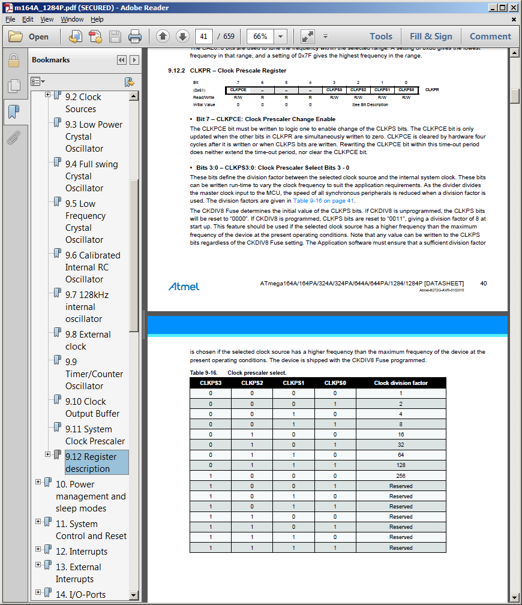The height and width of the screenshot is (605, 522).
Task: Go to next page arrow
Action: pyautogui.click(x=182, y=36)
